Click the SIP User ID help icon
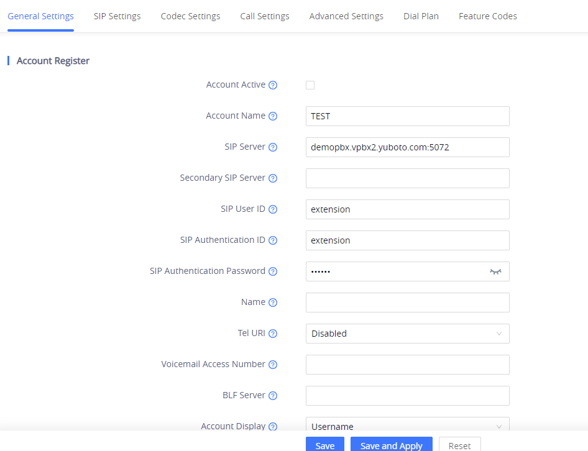 tap(273, 209)
